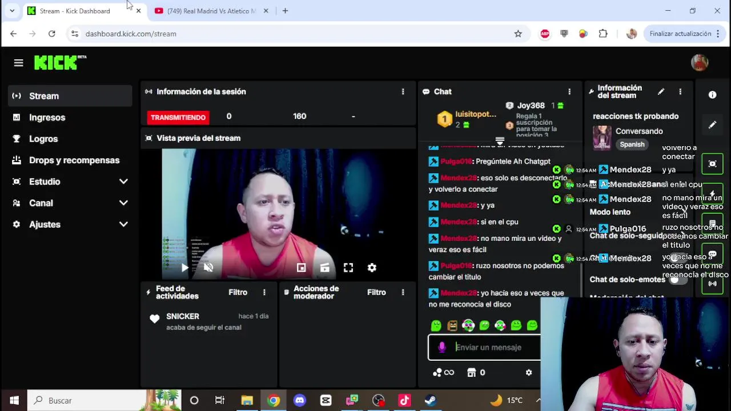Edit stream info with pencil icon
This screenshot has width=731, height=411.
(661, 91)
